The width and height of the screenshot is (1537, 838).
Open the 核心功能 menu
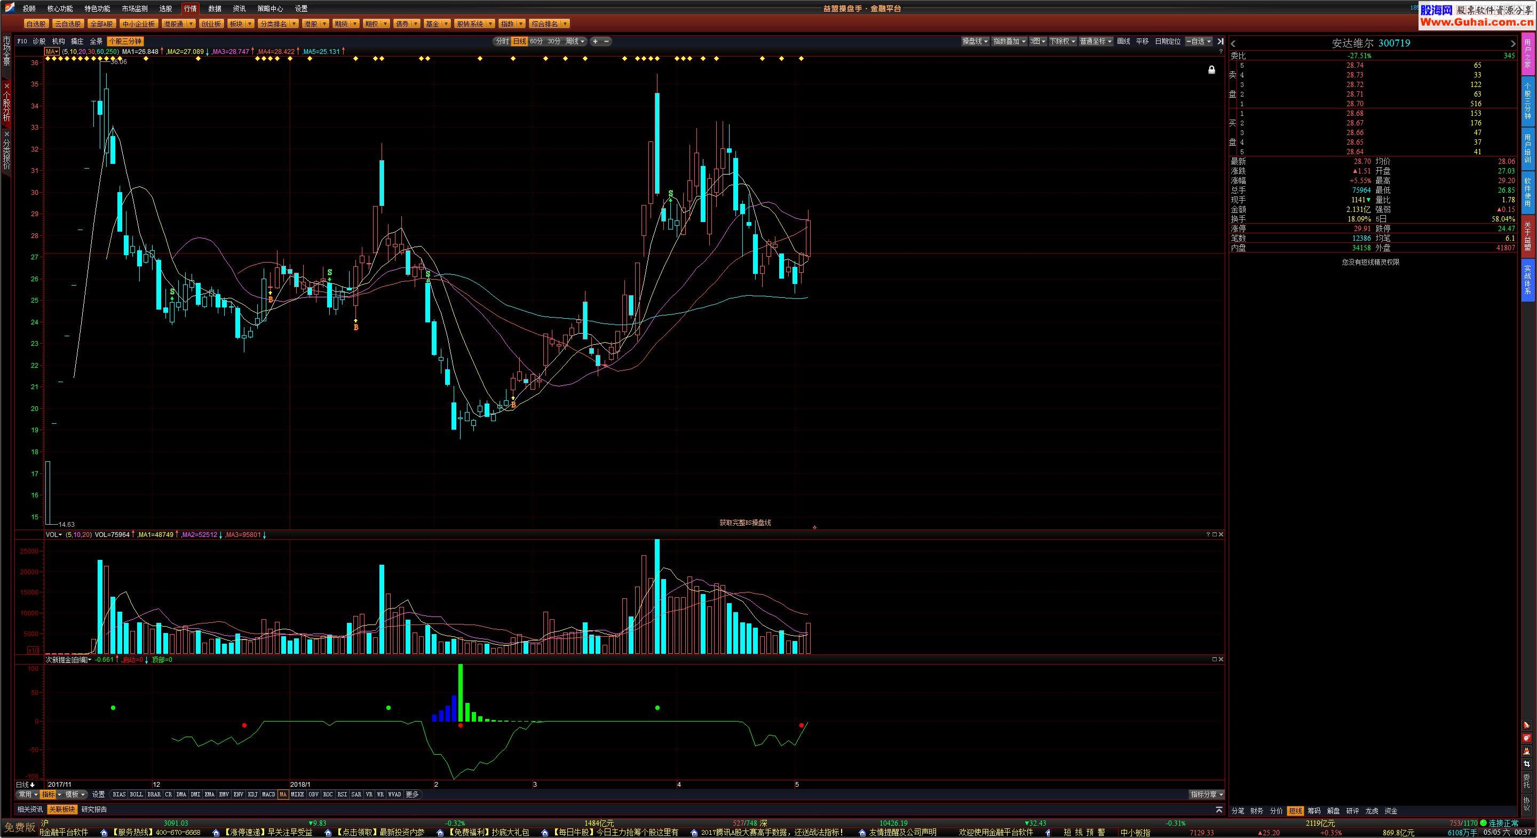click(x=60, y=9)
